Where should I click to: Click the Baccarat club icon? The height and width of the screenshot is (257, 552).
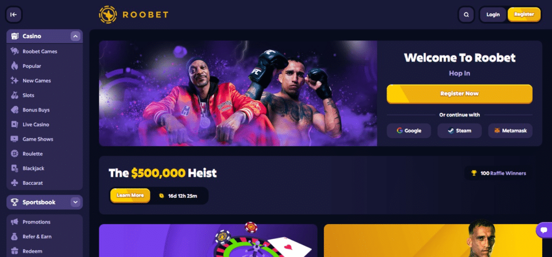click(15, 183)
